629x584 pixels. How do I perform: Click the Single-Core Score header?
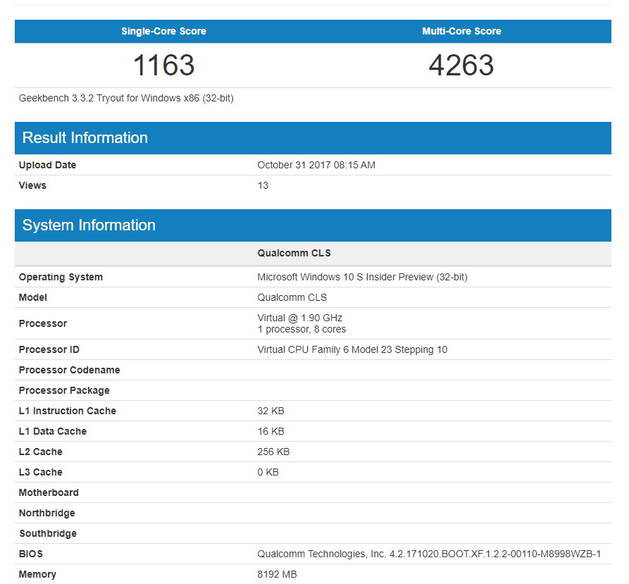tap(163, 31)
